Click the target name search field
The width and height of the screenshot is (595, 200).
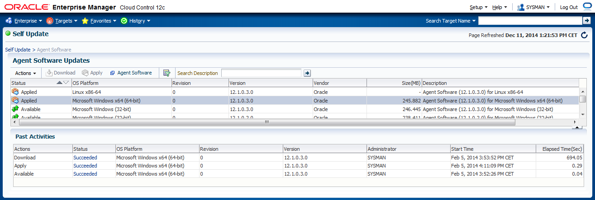[x=530, y=21]
